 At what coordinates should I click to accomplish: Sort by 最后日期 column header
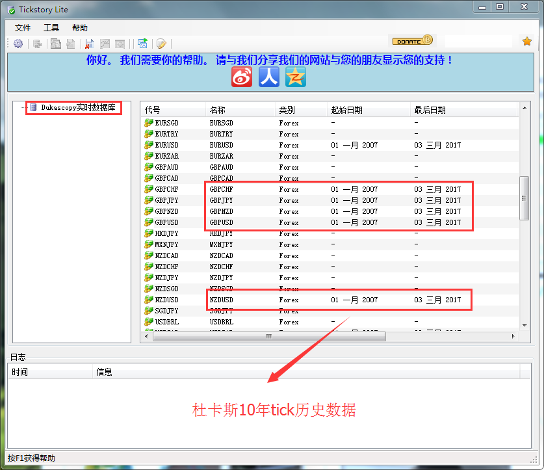coord(463,110)
